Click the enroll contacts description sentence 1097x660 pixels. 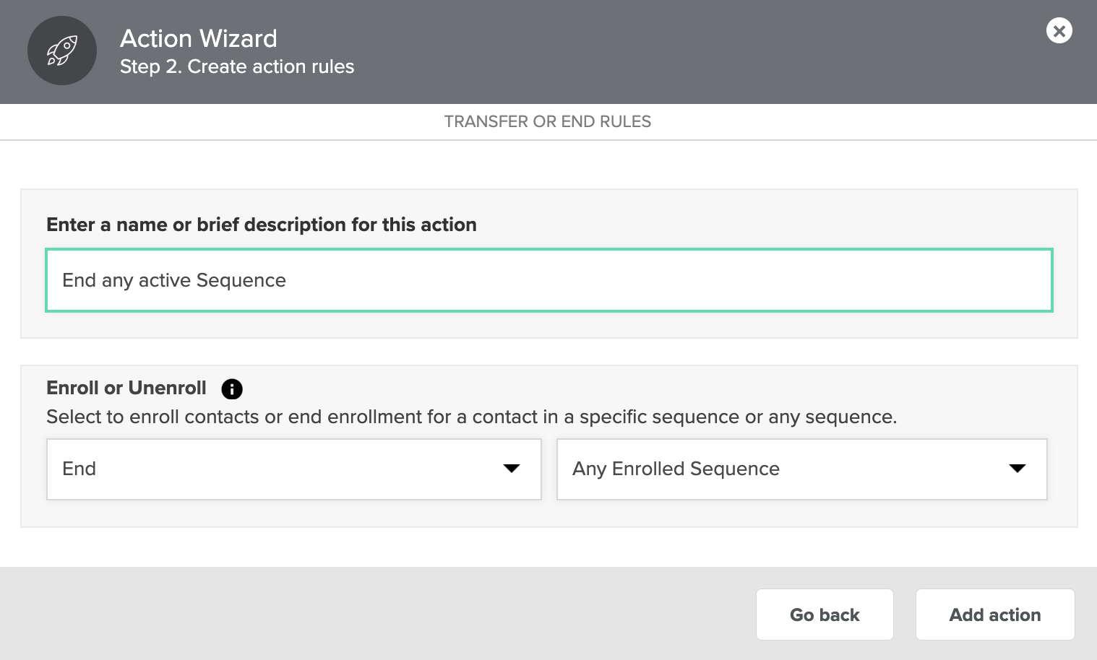pos(472,417)
